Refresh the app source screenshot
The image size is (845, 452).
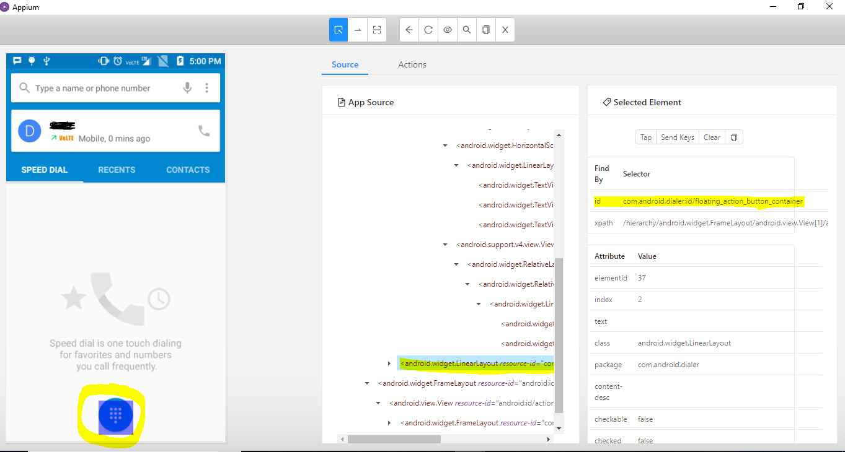(x=428, y=29)
